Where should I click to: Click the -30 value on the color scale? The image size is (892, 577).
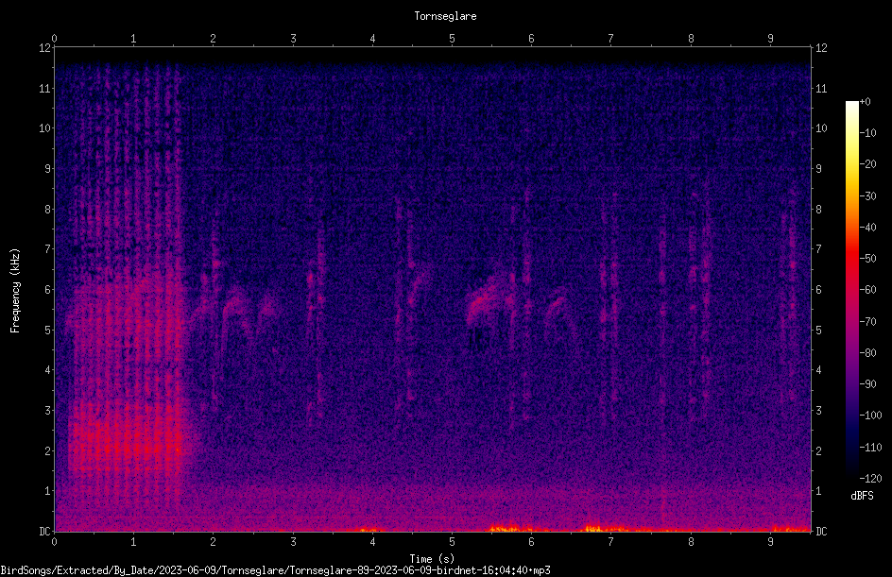click(x=867, y=196)
